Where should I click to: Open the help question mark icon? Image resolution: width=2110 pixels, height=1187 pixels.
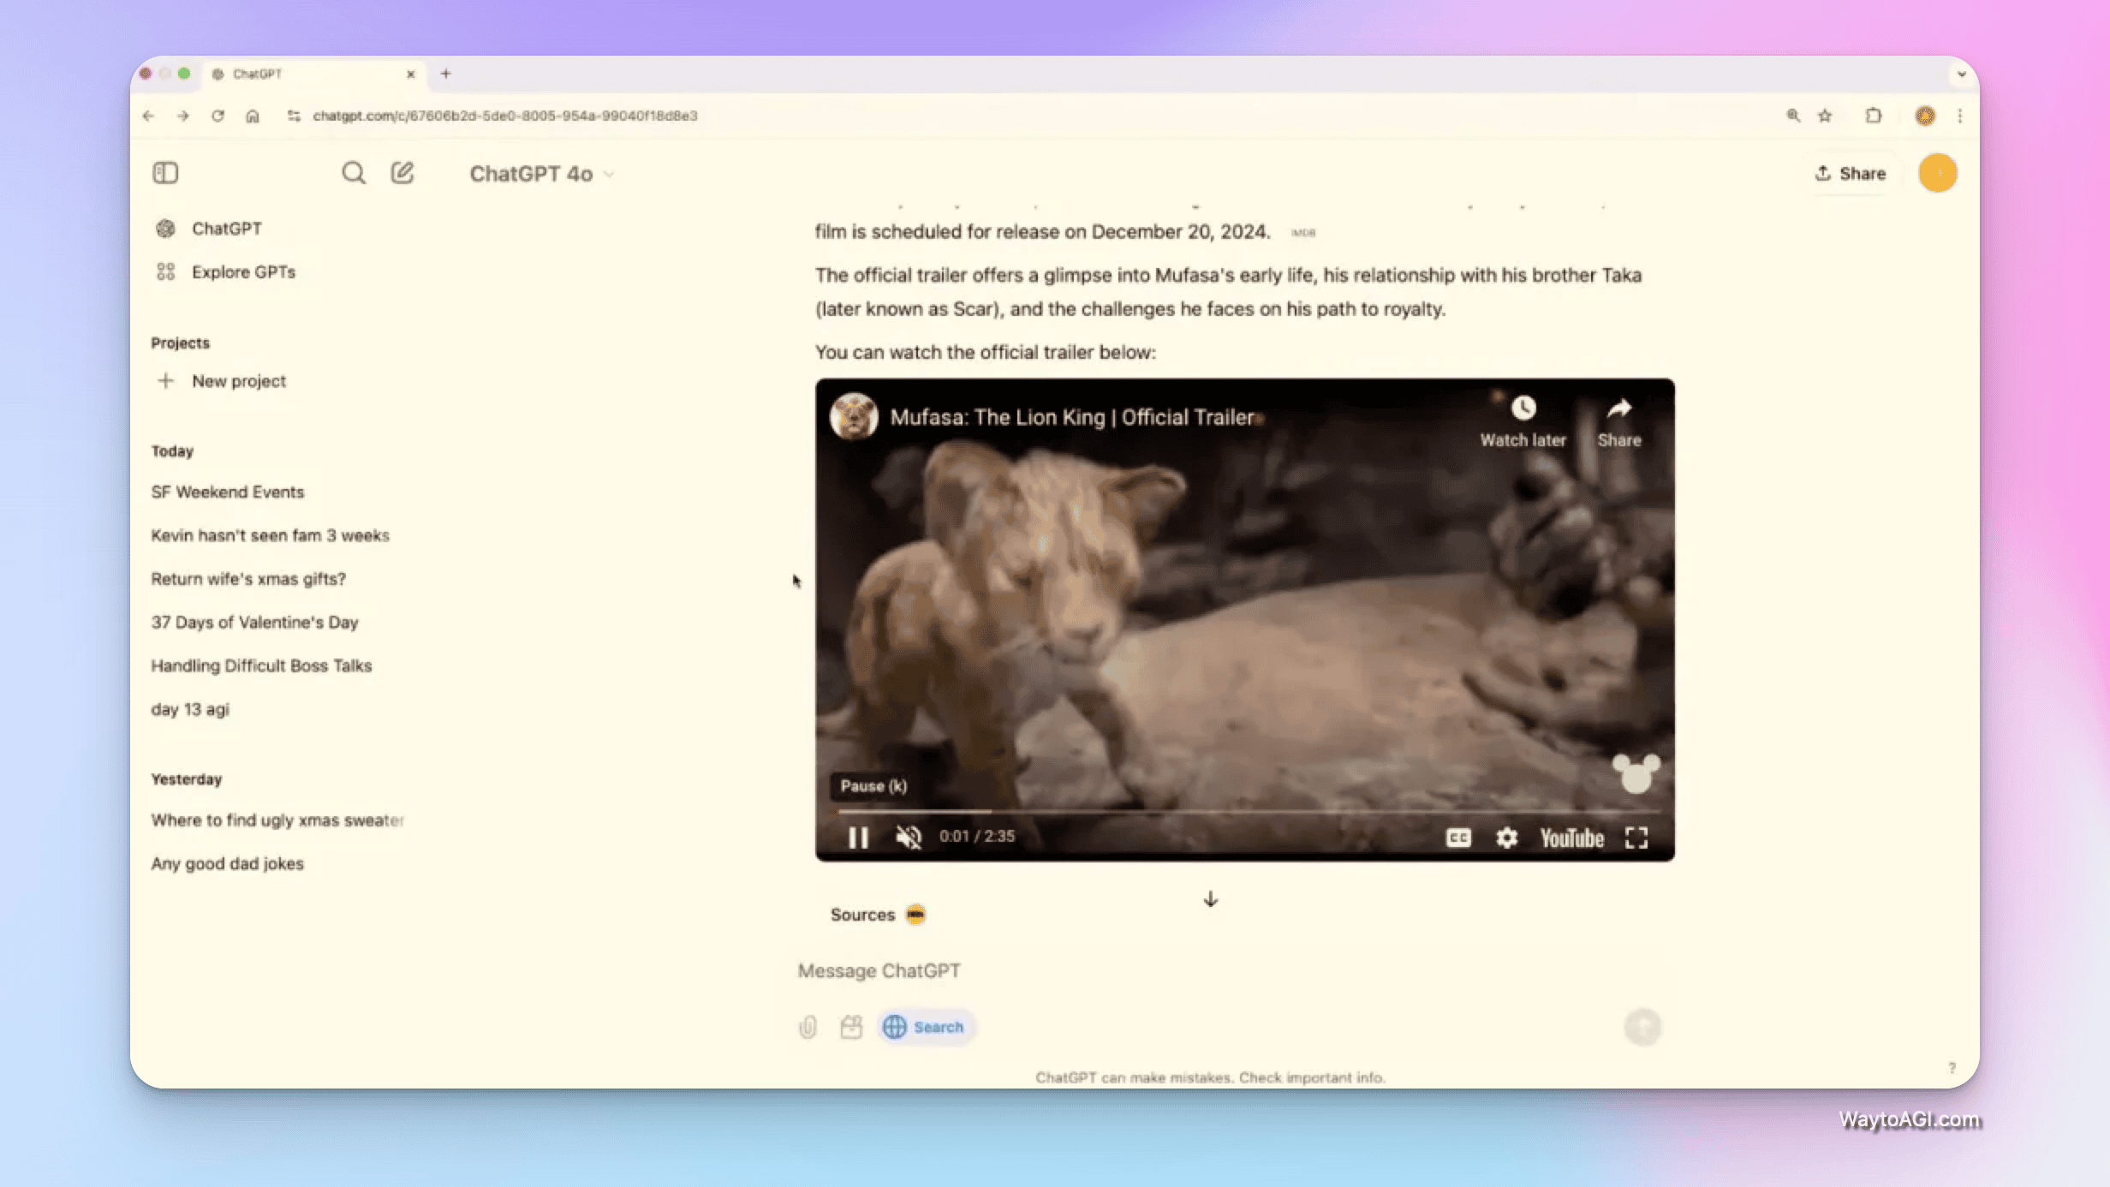pos(1952,1068)
